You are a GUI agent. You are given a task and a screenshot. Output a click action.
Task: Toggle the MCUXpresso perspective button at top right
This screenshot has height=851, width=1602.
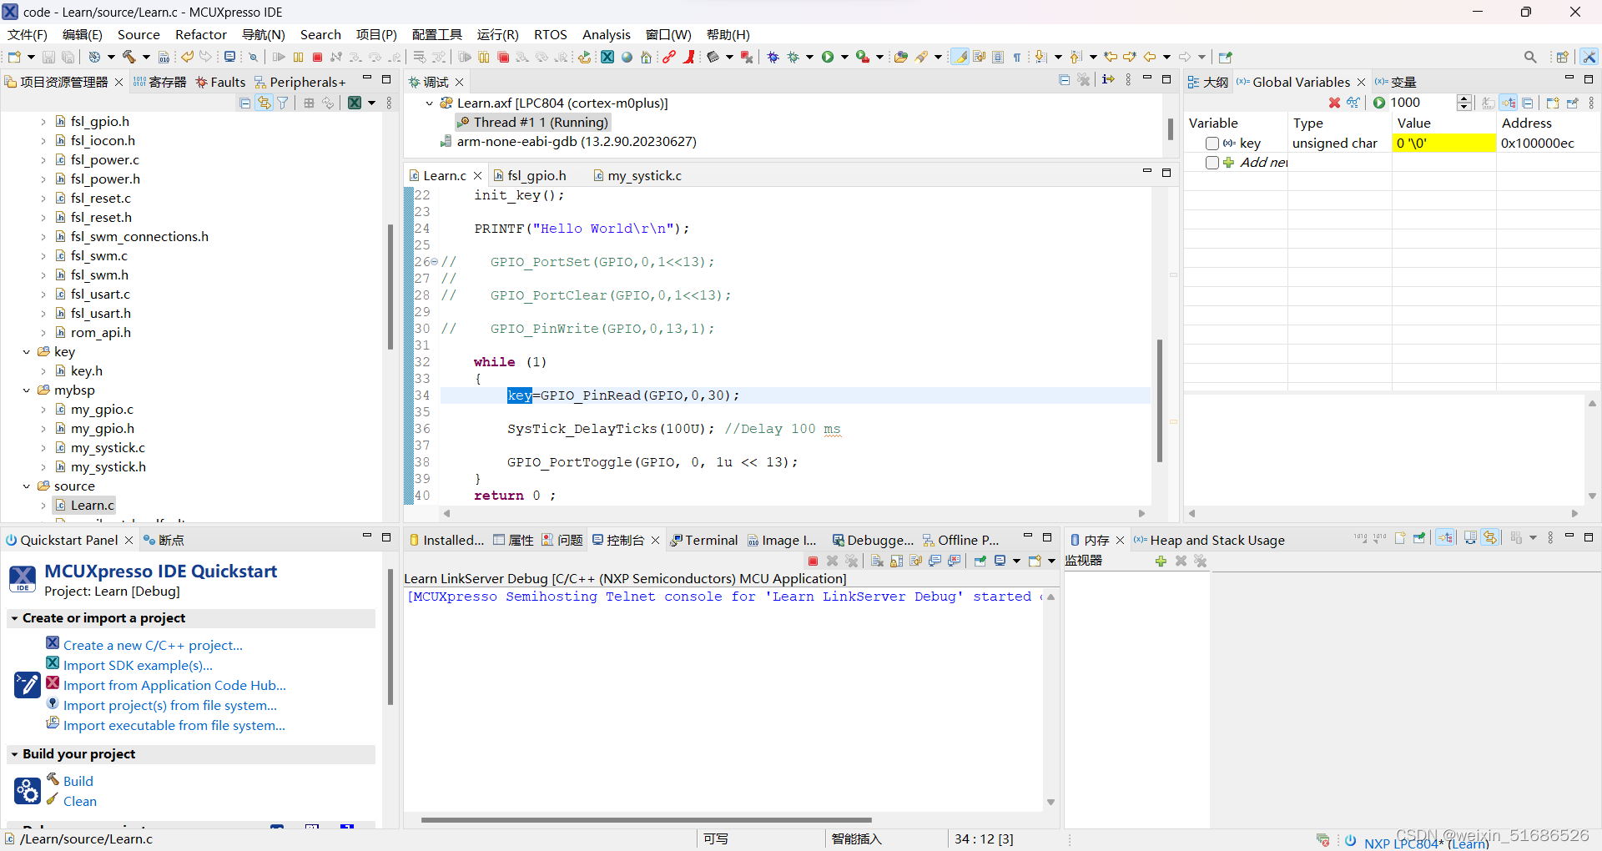coord(1589,57)
